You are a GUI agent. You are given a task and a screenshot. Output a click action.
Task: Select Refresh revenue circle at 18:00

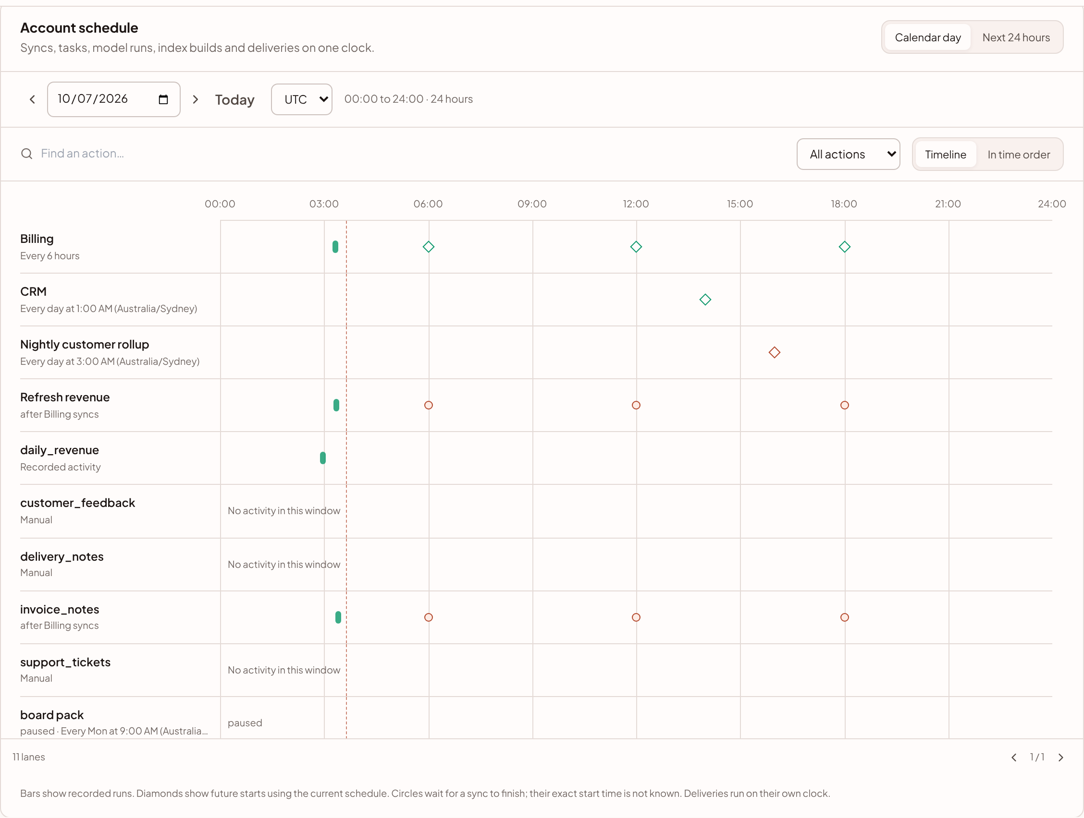[x=844, y=405]
